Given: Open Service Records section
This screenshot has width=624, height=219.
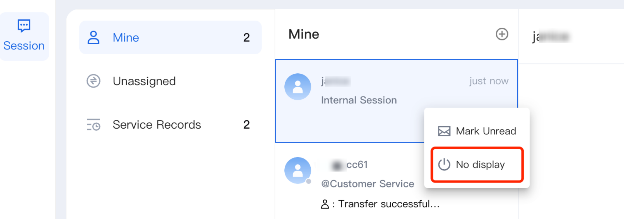Looking at the screenshot, I should pyautogui.click(x=157, y=125).
